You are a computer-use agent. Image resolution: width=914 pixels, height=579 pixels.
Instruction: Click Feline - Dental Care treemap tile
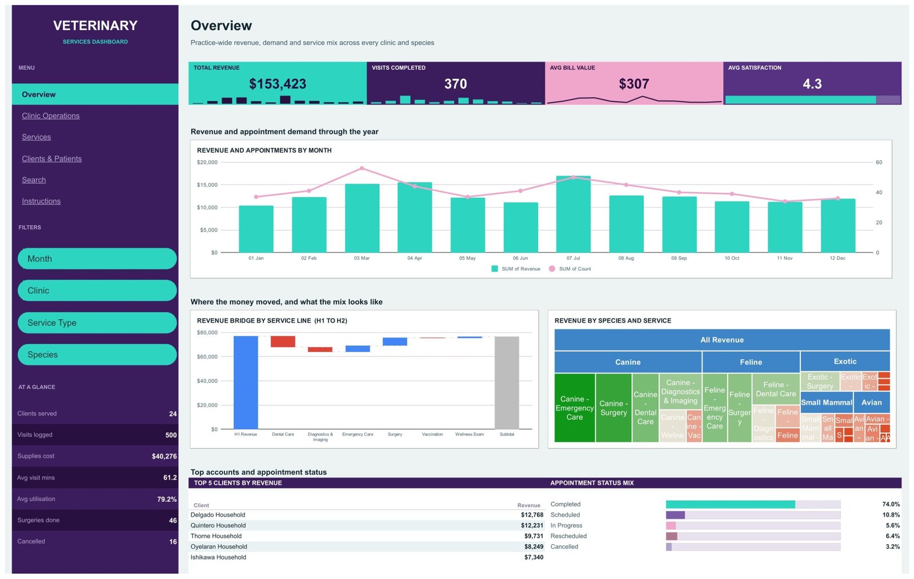click(776, 389)
